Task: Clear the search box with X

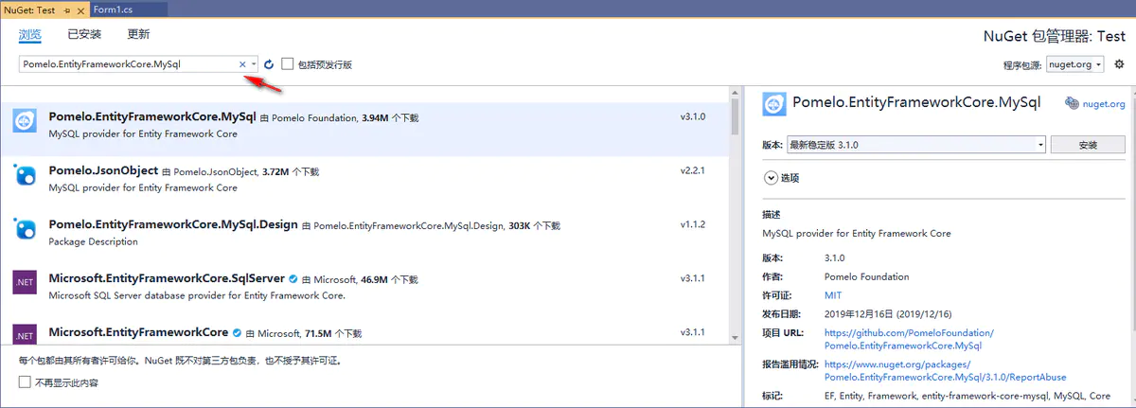Action: [242, 64]
